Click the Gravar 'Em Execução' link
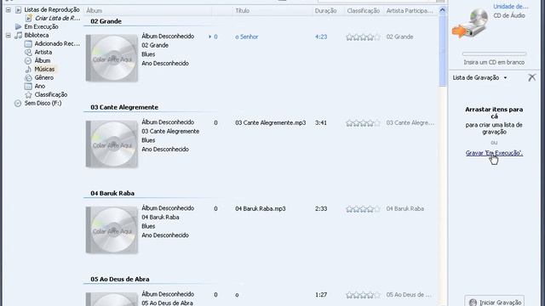 (494, 153)
